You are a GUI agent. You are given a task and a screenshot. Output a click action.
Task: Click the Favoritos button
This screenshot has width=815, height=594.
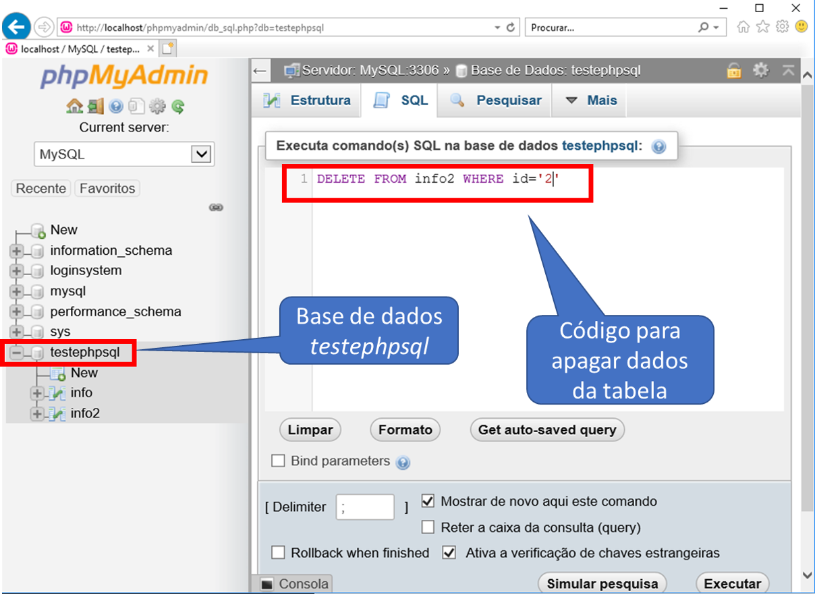[107, 189]
